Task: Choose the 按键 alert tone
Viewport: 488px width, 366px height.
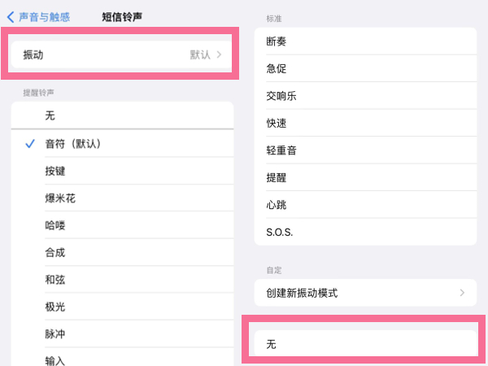Action: (x=122, y=171)
